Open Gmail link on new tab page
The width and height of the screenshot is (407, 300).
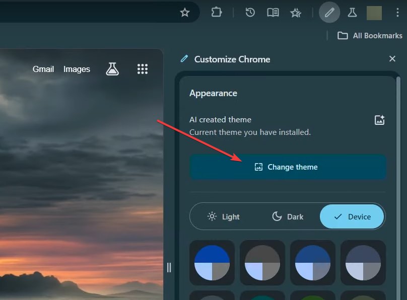pos(43,69)
